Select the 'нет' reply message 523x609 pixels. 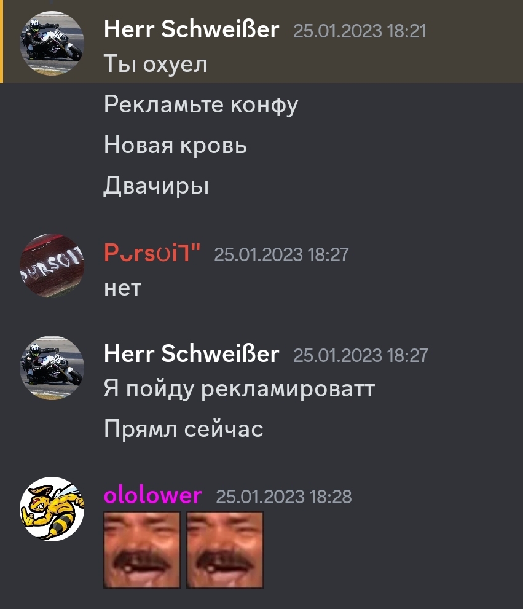[x=122, y=289]
